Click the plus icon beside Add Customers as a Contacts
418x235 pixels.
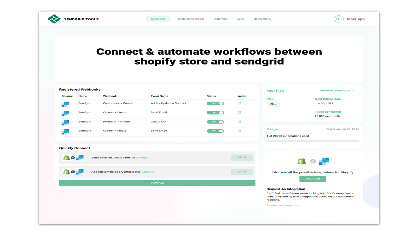tap(73, 172)
